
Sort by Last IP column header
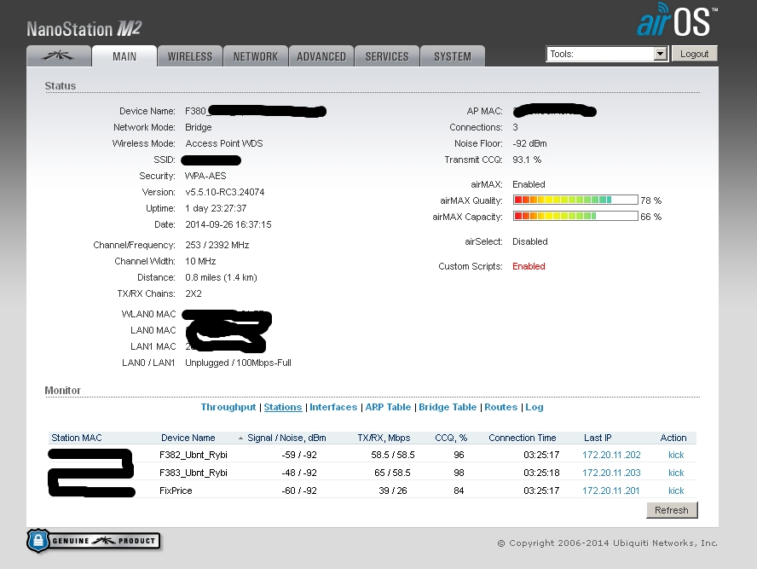(x=598, y=438)
